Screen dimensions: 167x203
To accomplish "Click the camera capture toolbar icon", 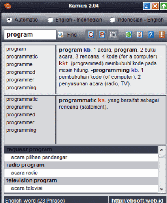I will click(x=113, y=35).
